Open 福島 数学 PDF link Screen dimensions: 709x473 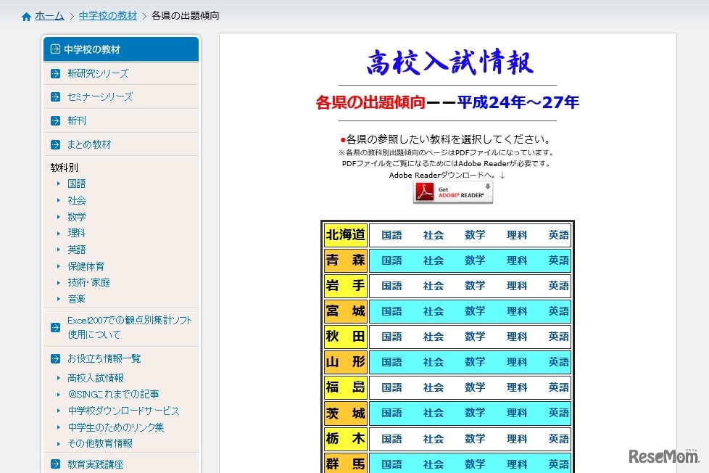click(475, 387)
